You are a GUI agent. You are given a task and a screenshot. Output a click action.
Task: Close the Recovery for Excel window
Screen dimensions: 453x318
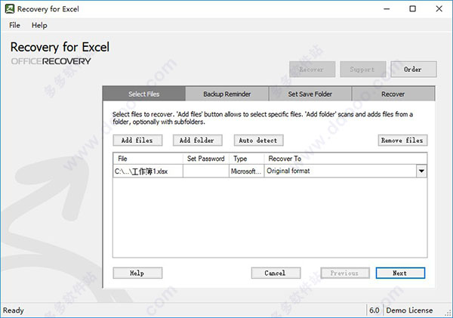coord(439,9)
